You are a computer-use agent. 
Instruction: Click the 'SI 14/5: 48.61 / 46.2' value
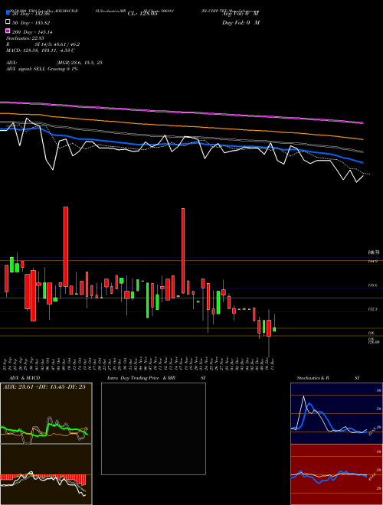pyautogui.click(x=57, y=44)
